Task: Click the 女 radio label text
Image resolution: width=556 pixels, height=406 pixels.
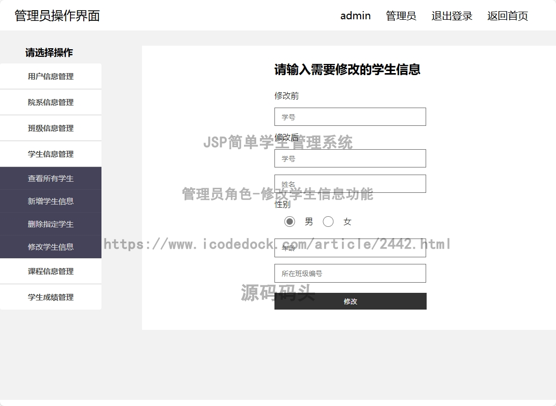Action: click(347, 222)
